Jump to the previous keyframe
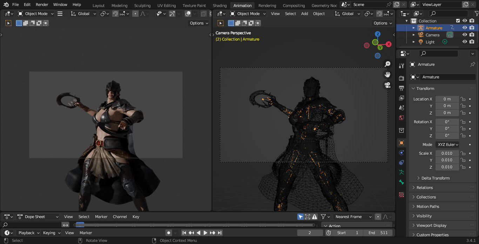The height and width of the screenshot is (244, 479). [x=191, y=233]
